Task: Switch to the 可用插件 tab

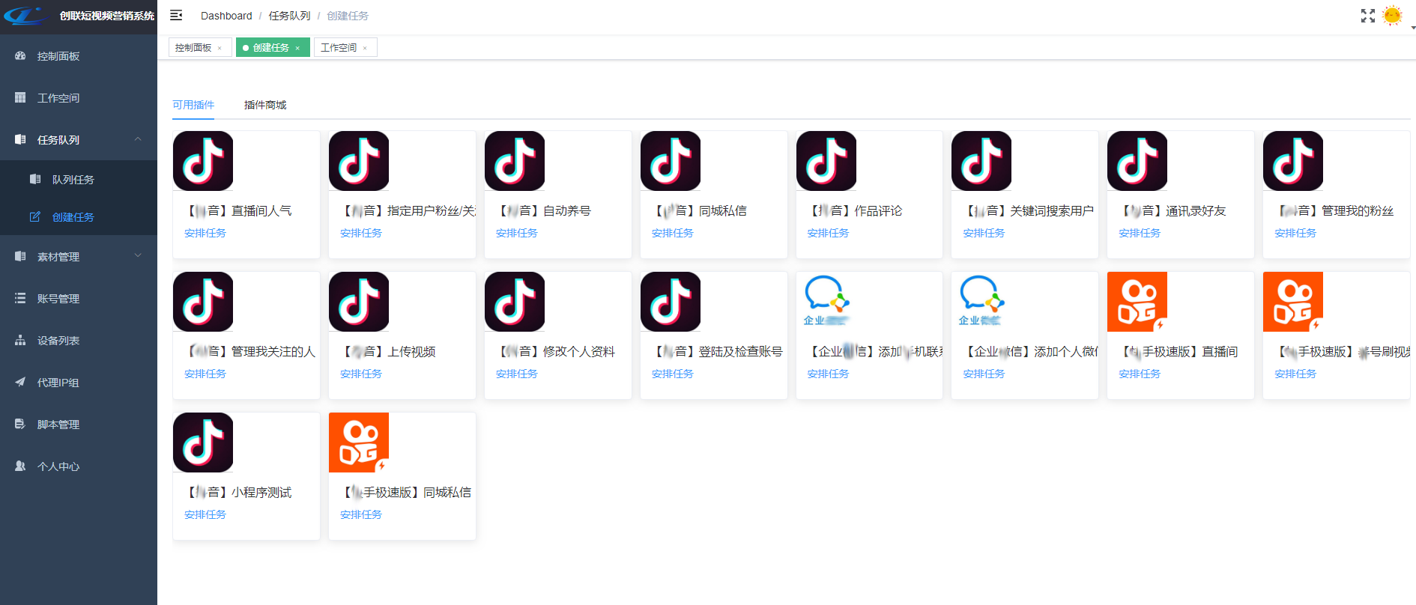Action: (x=193, y=105)
